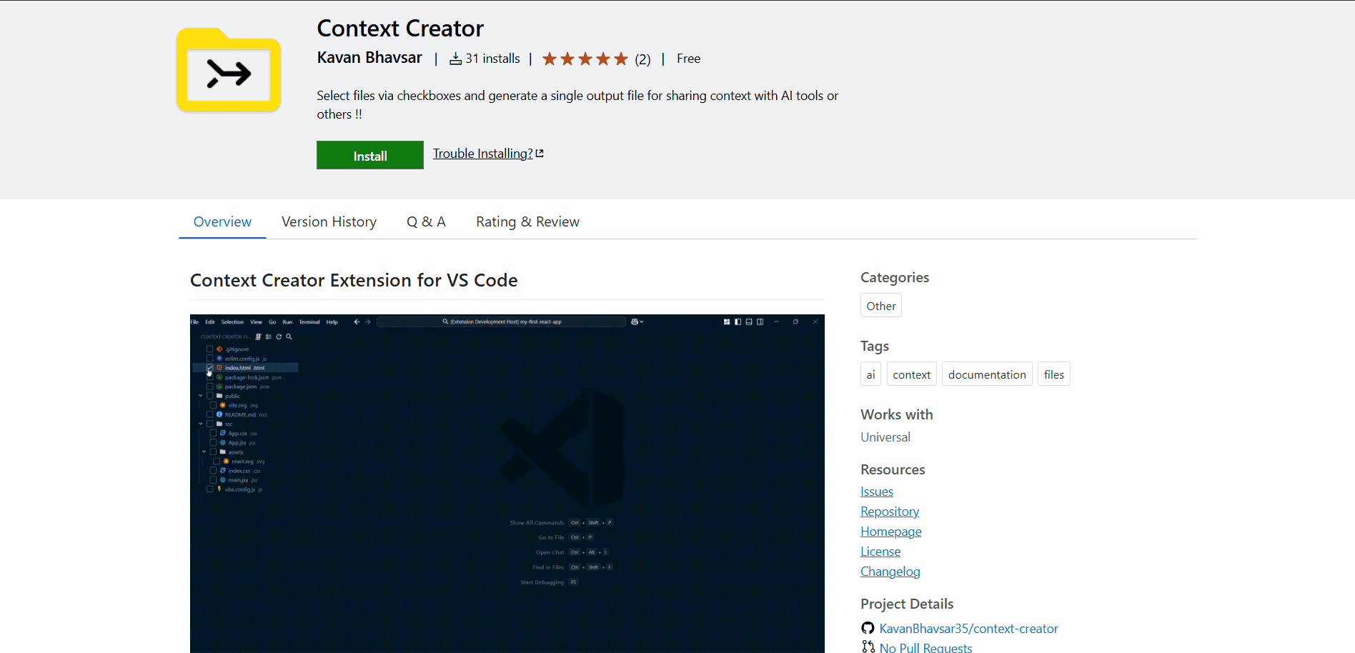
Task: Click the GitHub icon under Project Details
Action: tap(868, 628)
